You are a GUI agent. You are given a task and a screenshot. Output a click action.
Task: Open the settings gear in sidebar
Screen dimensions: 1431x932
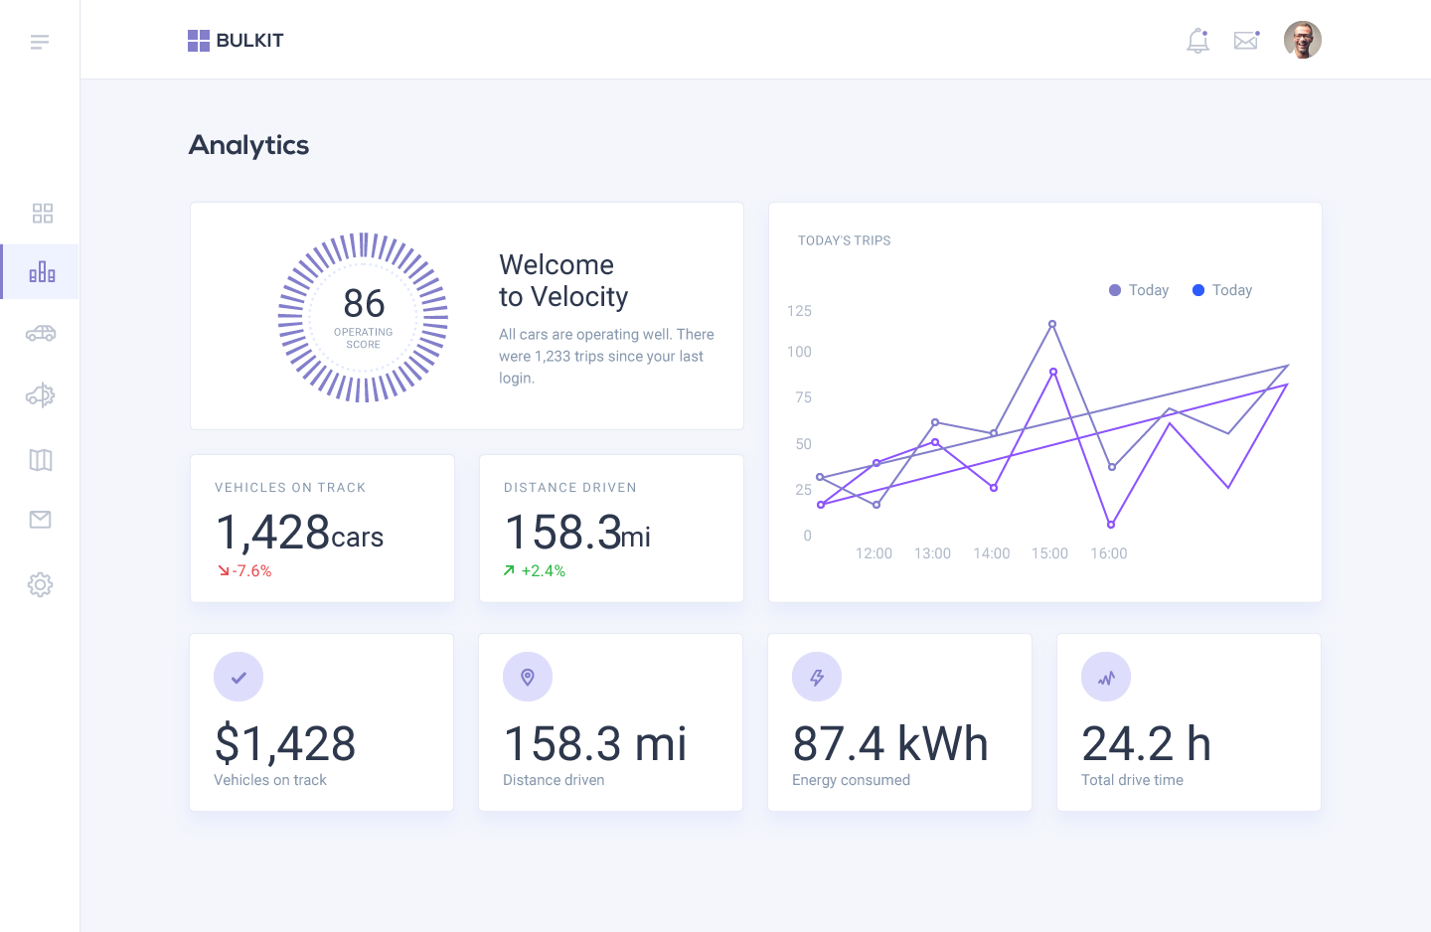pyautogui.click(x=41, y=584)
